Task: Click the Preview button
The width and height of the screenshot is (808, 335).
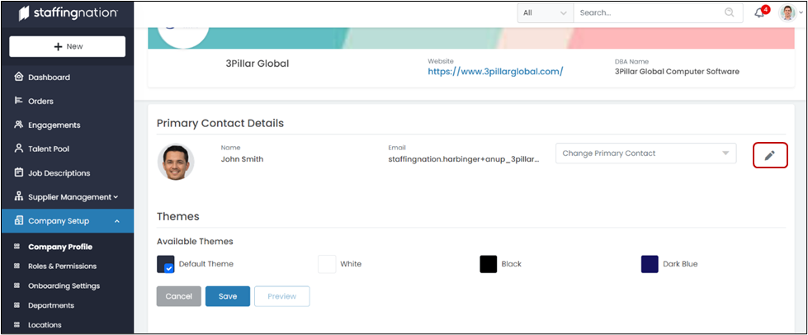Action: 282,296
